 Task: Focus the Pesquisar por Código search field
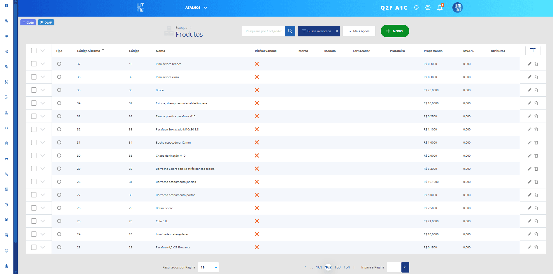pos(263,31)
